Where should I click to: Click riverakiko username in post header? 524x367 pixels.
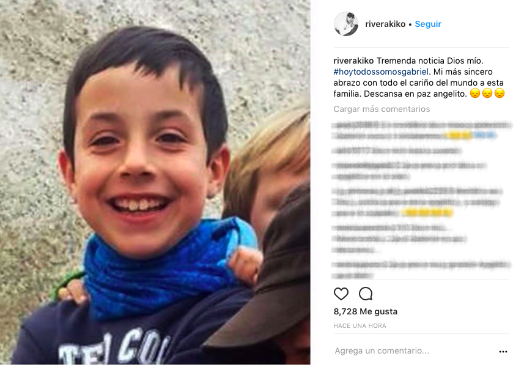(x=385, y=24)
